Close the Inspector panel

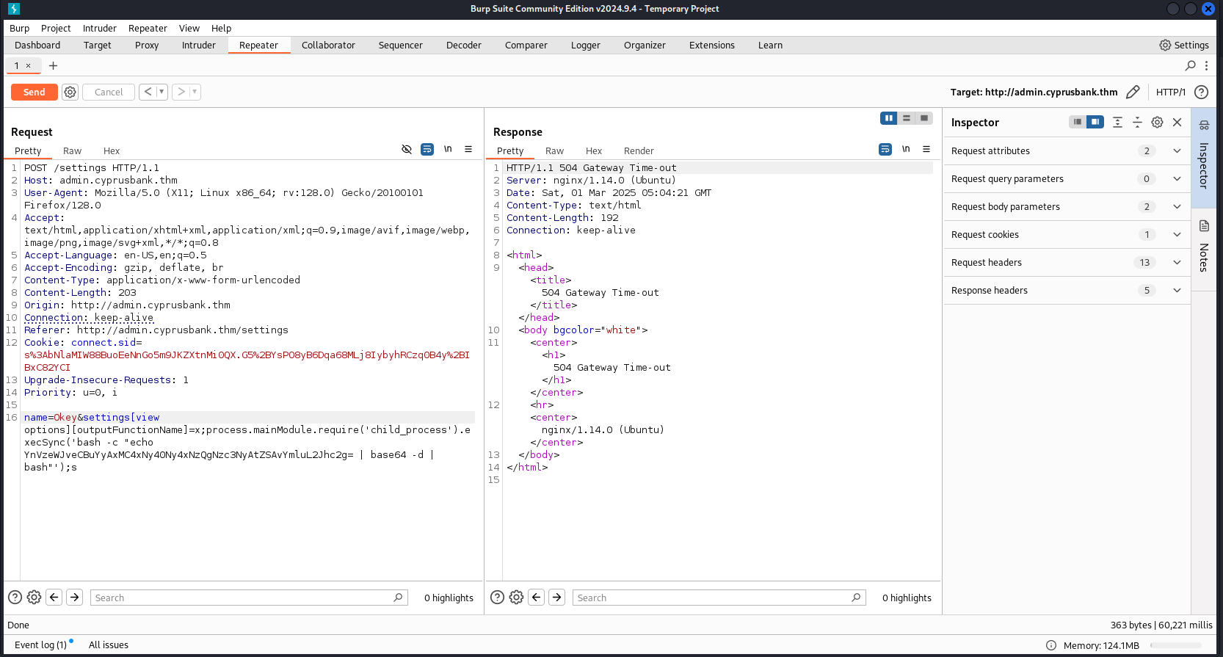point(1177,122)
